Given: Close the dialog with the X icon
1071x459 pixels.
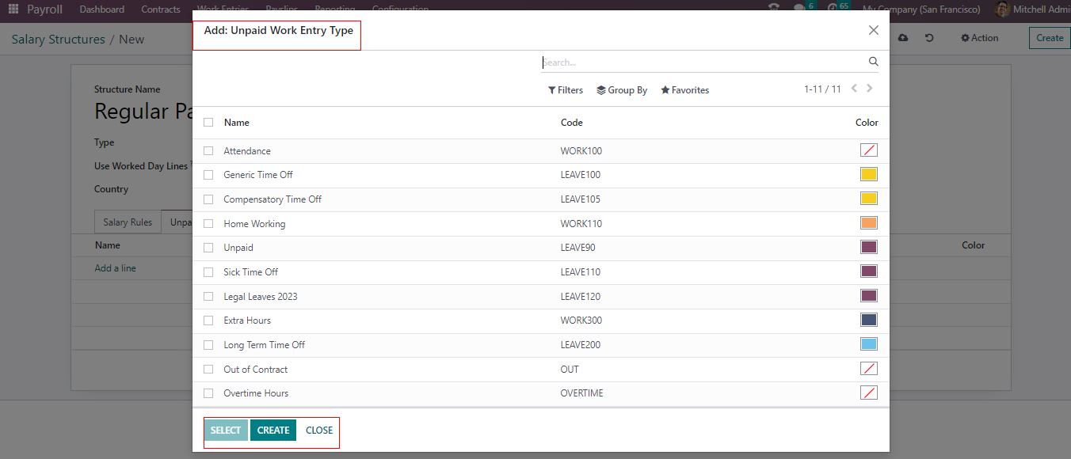Looking at the screenshot, I should pos(873,30).
